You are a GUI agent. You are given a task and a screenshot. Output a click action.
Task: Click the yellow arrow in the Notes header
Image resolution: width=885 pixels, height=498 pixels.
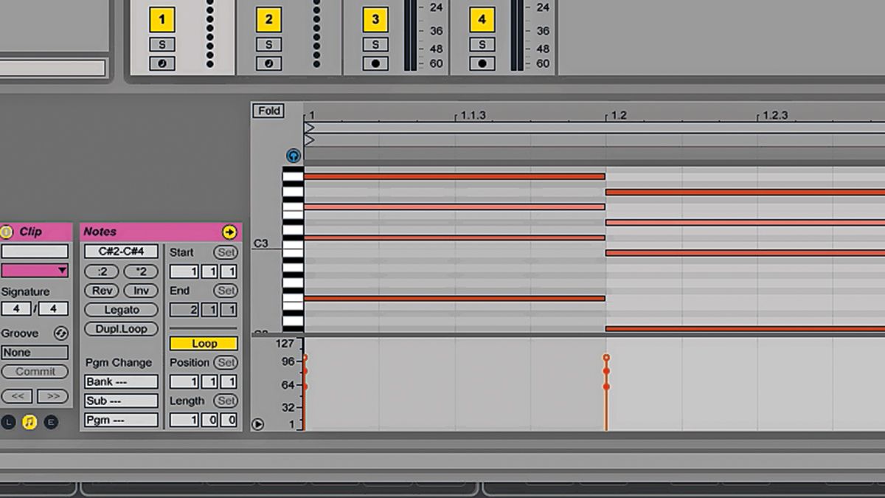point(229,232)
